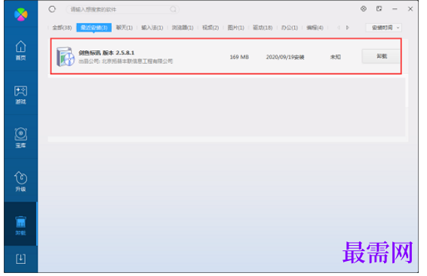Click the software disc icon for version 2.5.8.1

point(66,56)
